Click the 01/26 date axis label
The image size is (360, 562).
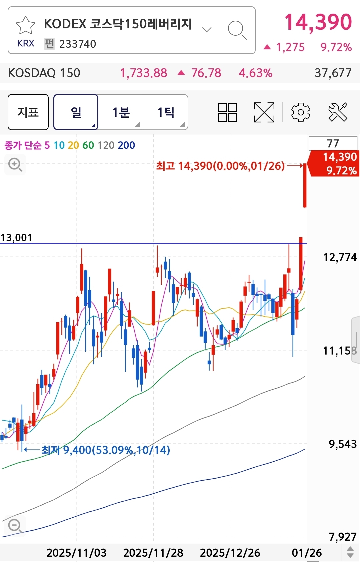[x=307, y=553]
